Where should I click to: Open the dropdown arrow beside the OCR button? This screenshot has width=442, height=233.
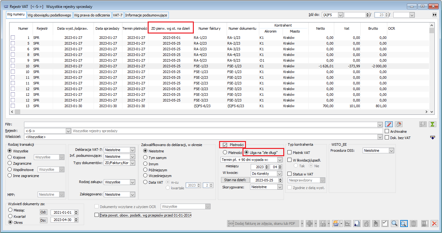click(x=302, y=224)
